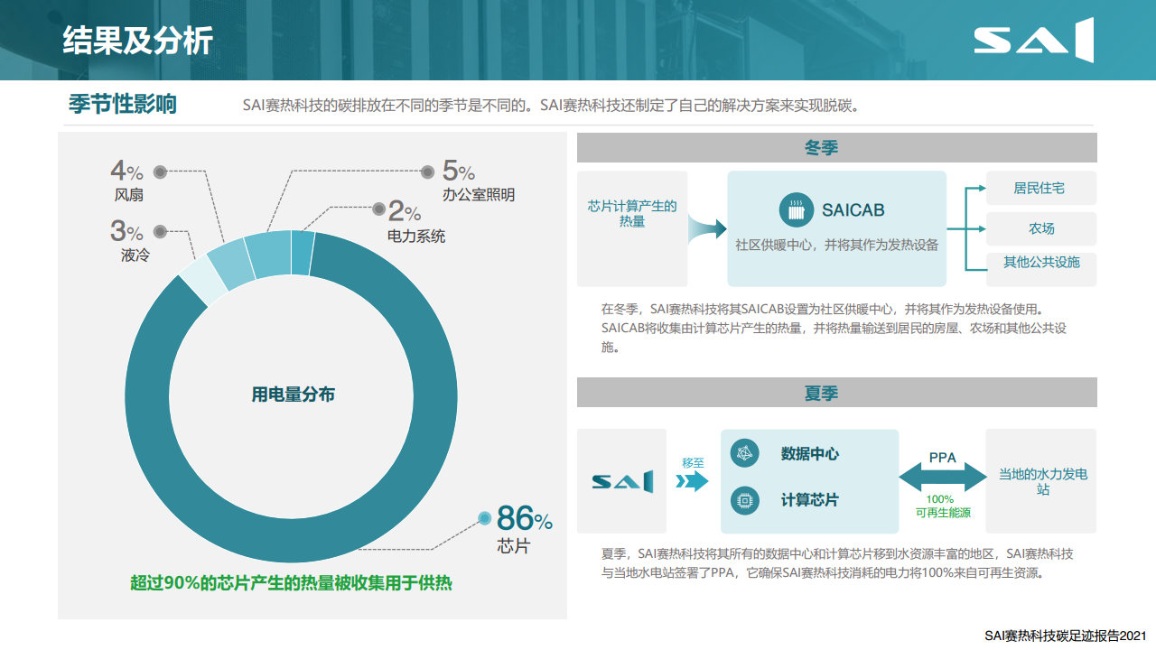
Task: Click the grey dot beside 2% 电力系统
Action: coord(378,209)
